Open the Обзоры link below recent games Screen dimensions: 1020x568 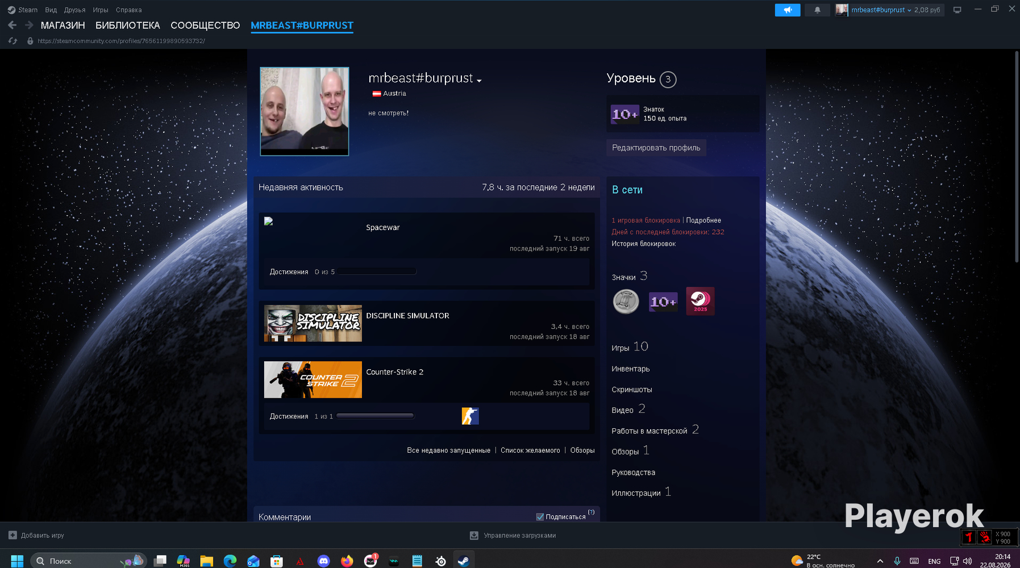(x=582, y=450)
